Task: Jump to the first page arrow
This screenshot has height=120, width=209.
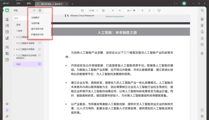Action: pyautogui.click(x=113, y=11)
